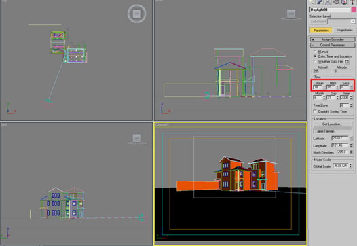Expand the Assign Controller rollout
357x246 pixels.
point(333,39)
